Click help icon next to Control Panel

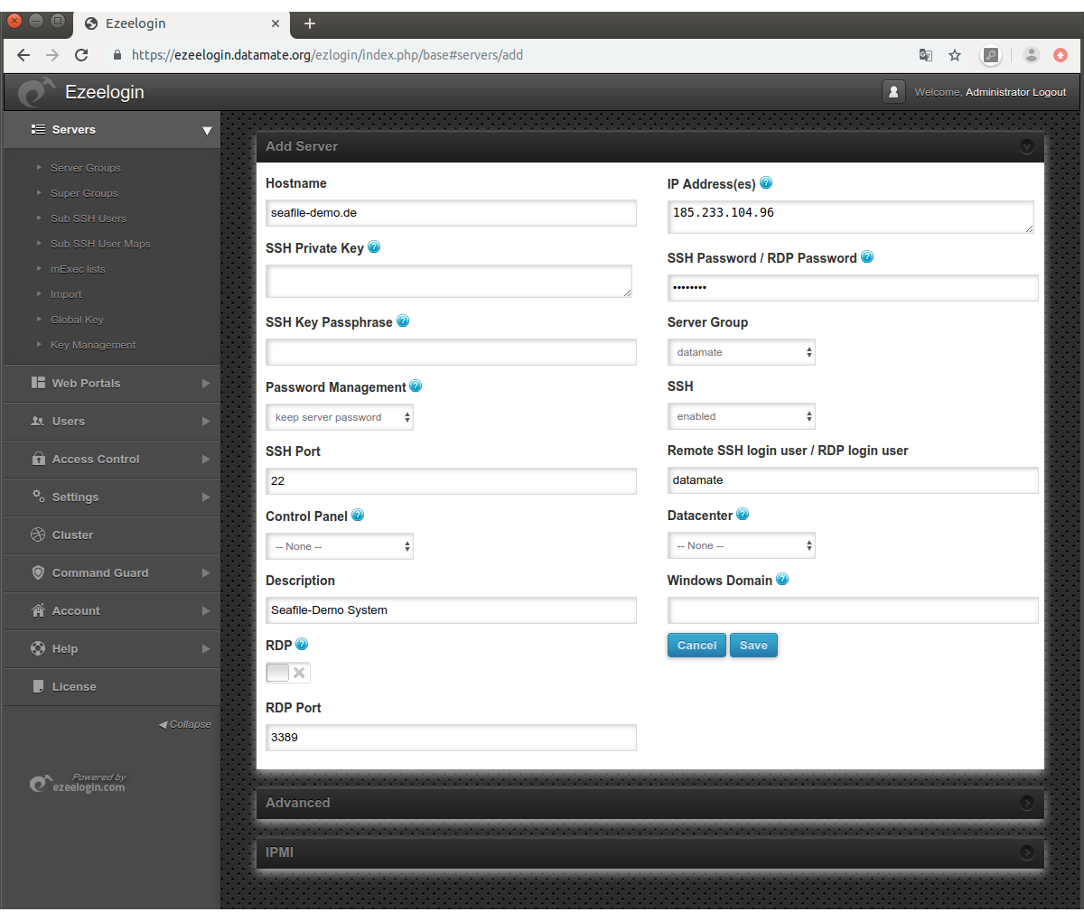[x=358, y=516]
